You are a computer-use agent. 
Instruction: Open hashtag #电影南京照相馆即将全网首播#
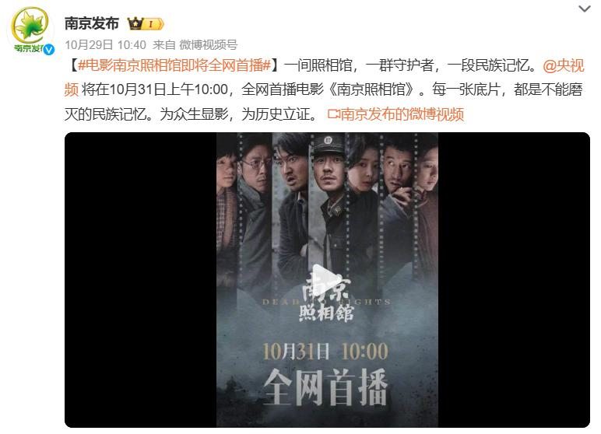(x=174, y=65)
